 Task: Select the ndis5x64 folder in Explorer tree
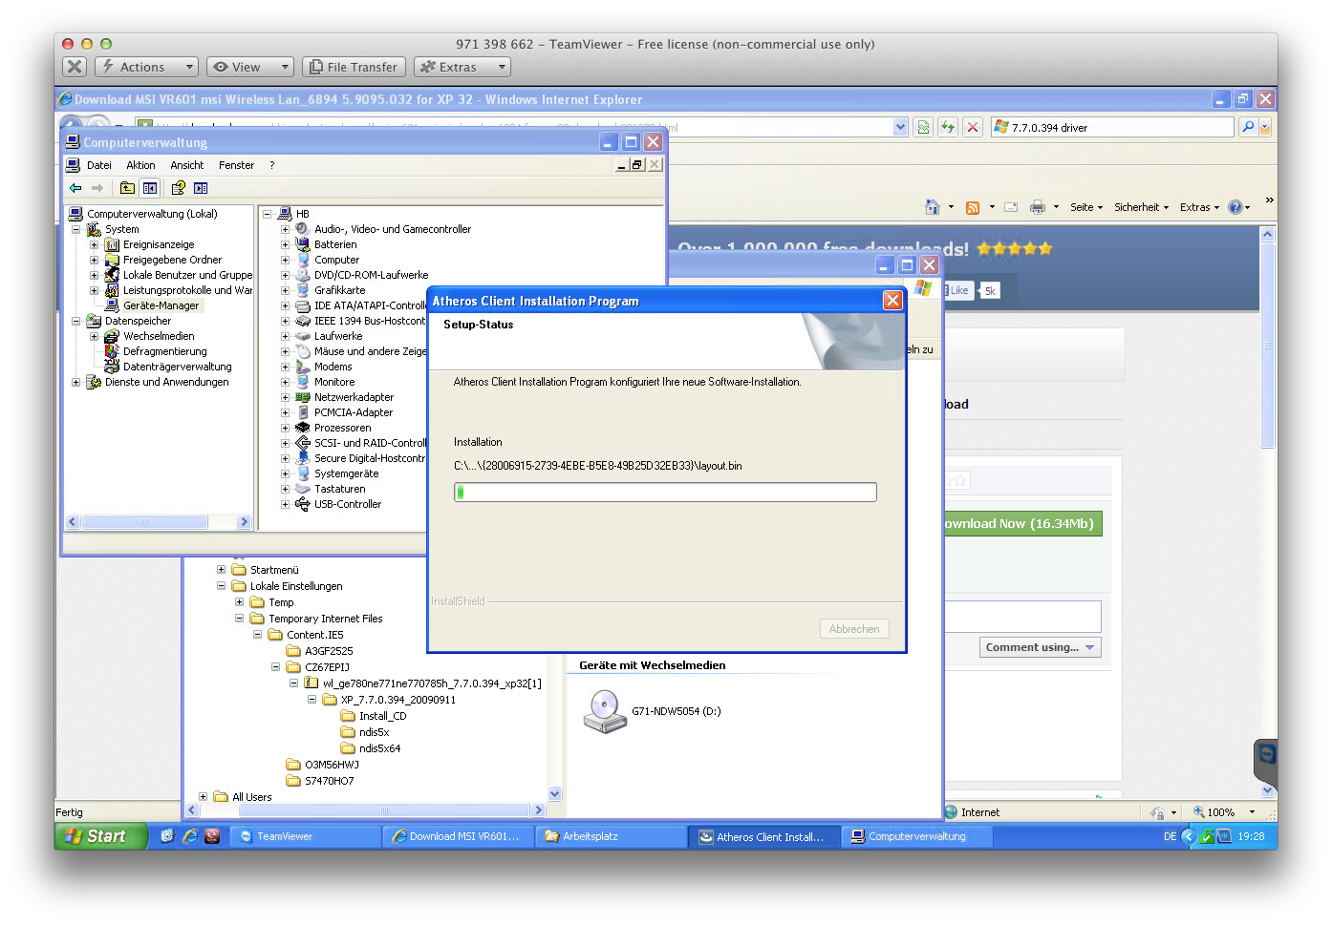point(379,748)
